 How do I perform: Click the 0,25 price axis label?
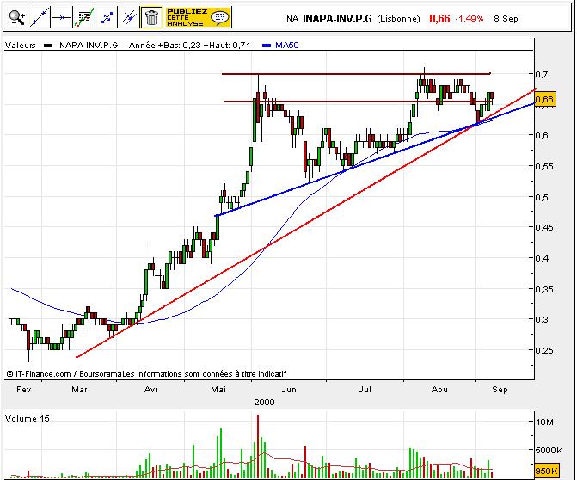543,350
